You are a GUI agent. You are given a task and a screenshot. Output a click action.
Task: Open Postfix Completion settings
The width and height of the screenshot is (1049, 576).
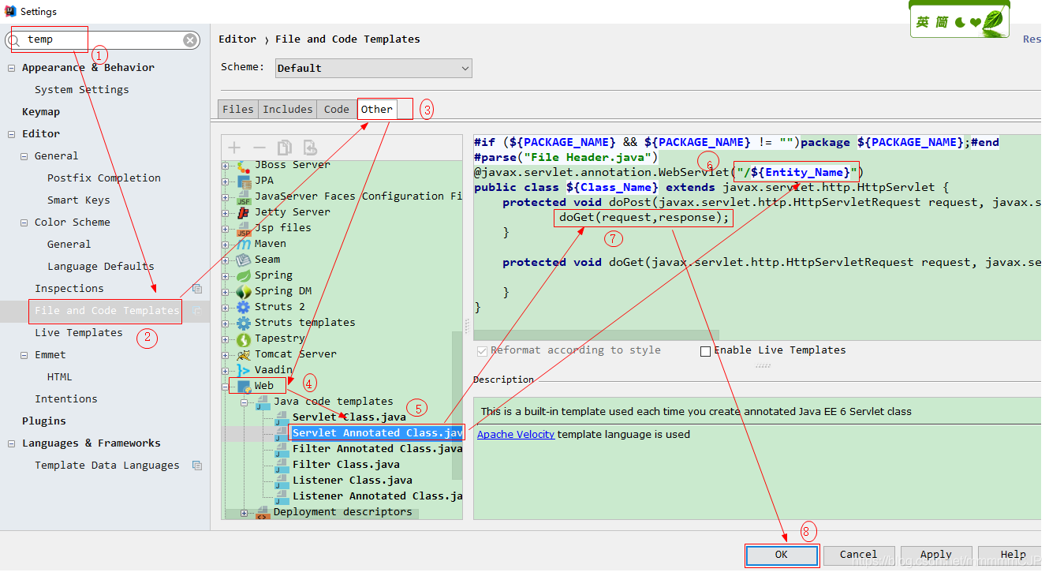(104, 178)
